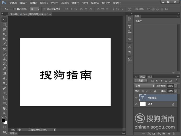Open the 图像(I) menu
This screenshot has width=181, height=136.
[x=34, y=3]
